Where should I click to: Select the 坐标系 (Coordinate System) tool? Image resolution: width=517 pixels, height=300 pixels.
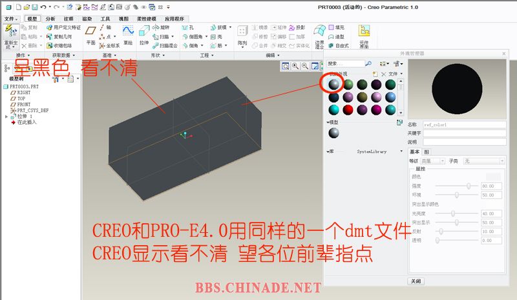pos(109,46)
